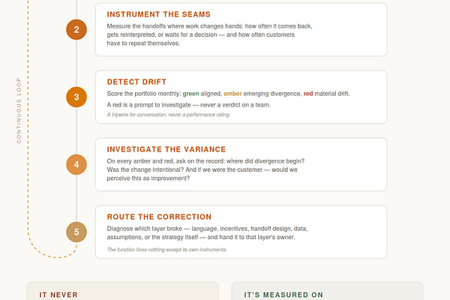Click the amber status word
Screen dimensions: 450x300
(x=232, y=94)
